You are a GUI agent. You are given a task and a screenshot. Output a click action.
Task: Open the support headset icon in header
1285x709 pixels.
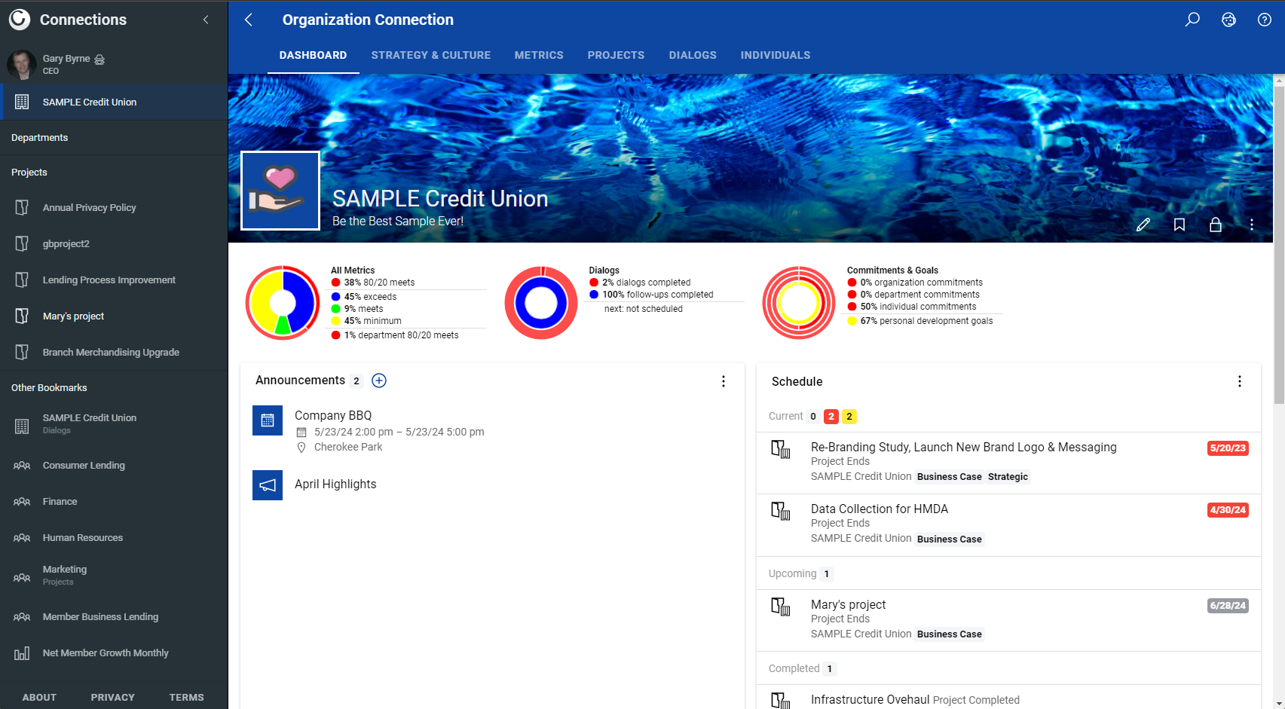(1228, 20)
